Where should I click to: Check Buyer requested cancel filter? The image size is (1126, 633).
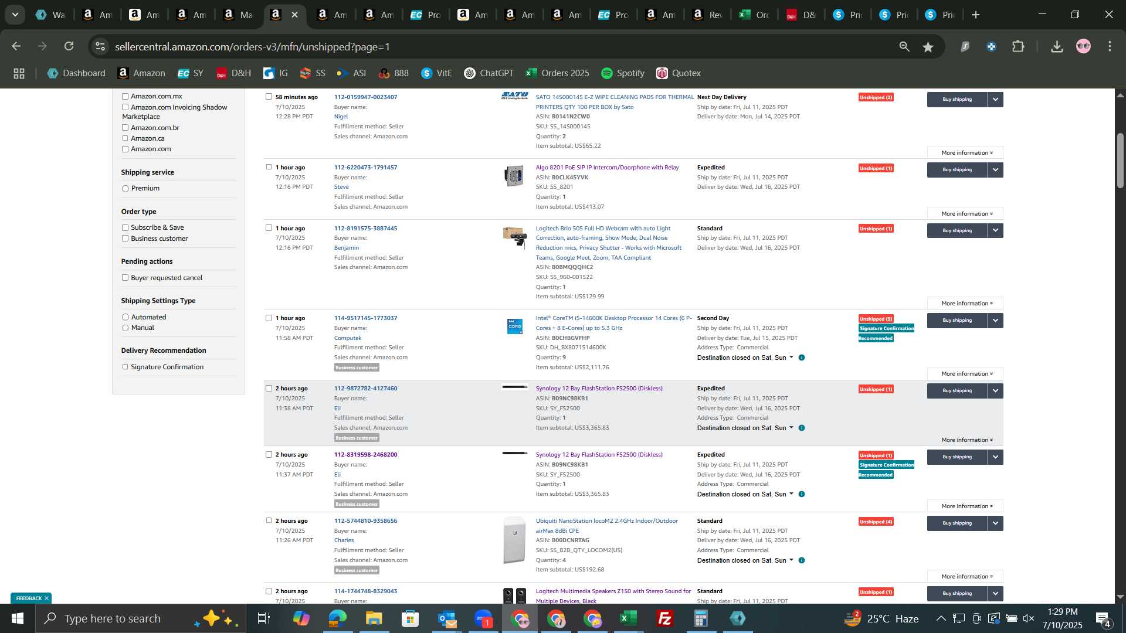tap(125, 278)
